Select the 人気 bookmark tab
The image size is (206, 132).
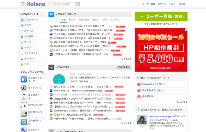coord(64,20)
